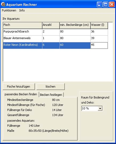Click Anzahl cell 2 of Purpurprachtbarsch
Viewport: 116px width, 144px height.
click(51, 32)
